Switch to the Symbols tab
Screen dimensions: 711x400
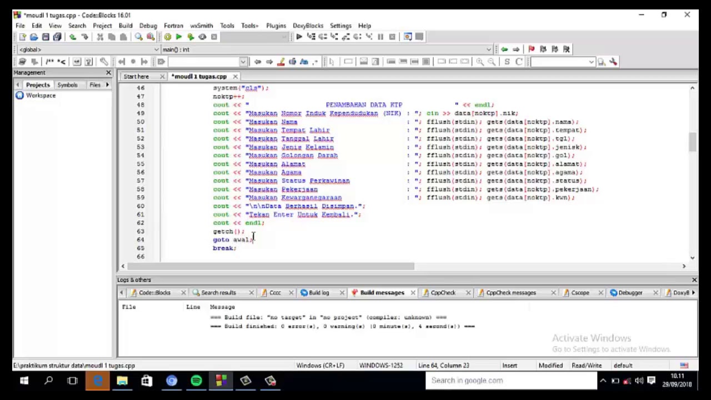(x=67, y=85)
